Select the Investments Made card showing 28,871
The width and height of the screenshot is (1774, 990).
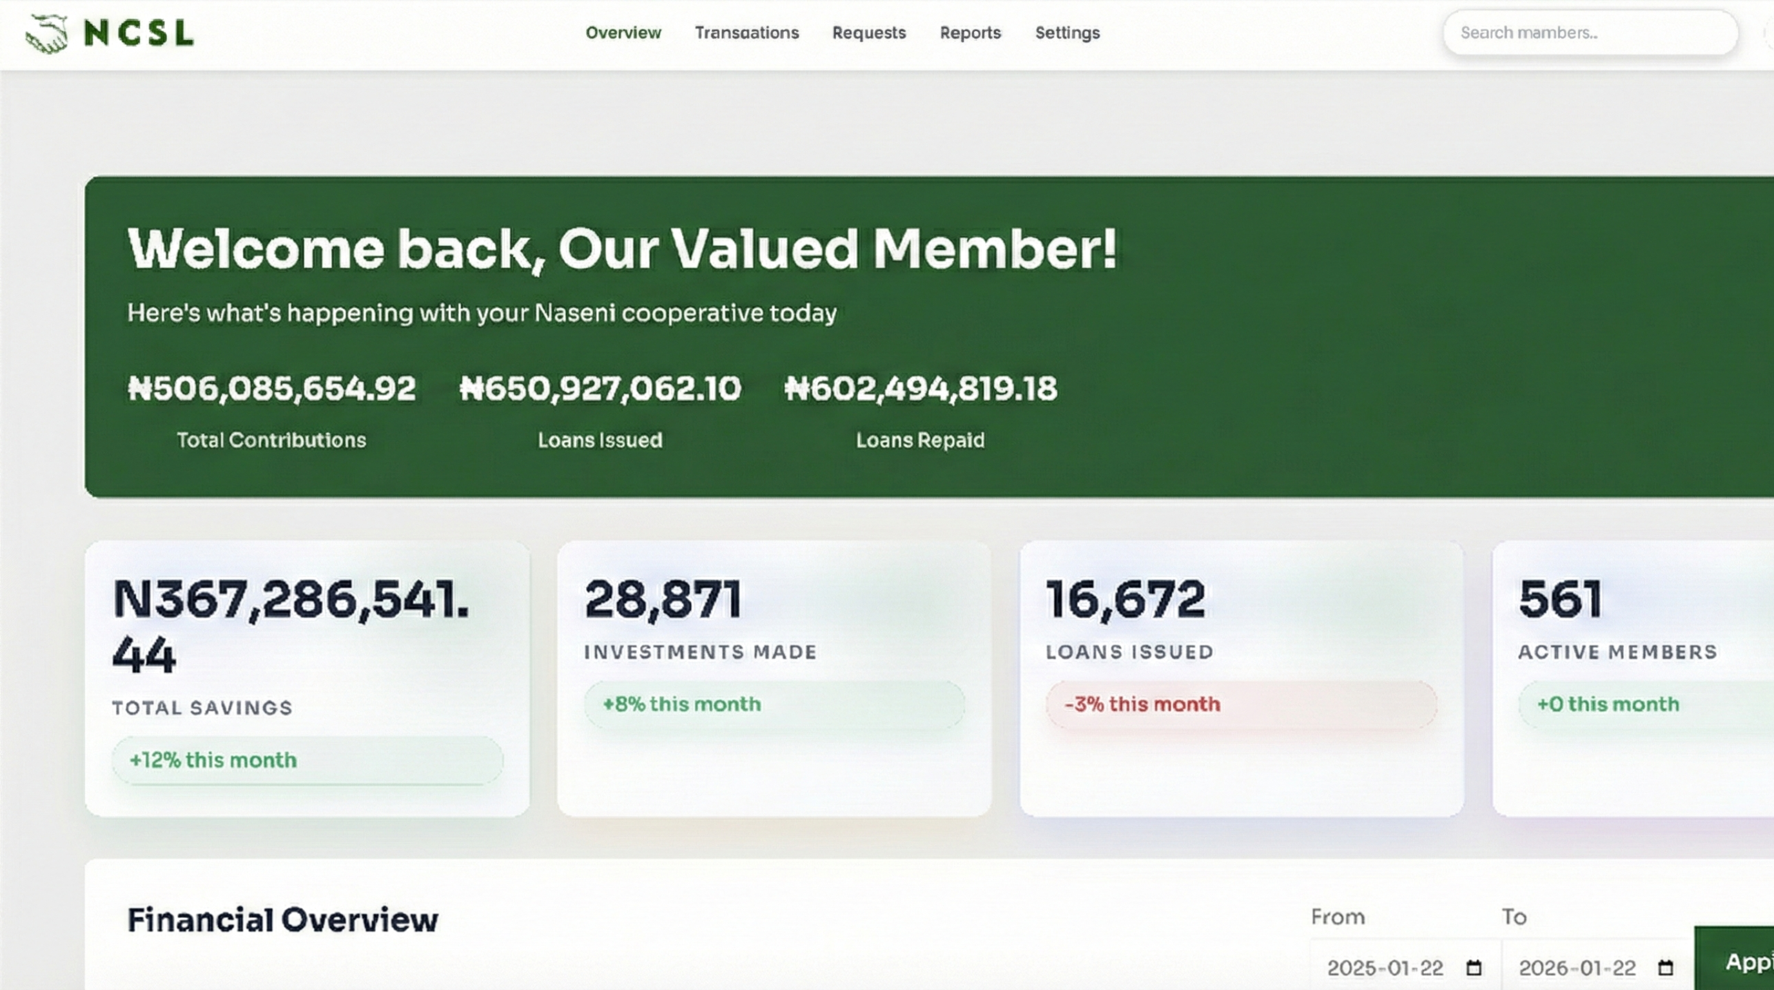[x=774, y=678]
